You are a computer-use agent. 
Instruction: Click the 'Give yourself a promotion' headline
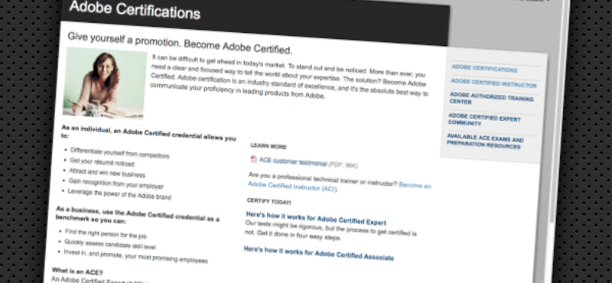[180, 43]
